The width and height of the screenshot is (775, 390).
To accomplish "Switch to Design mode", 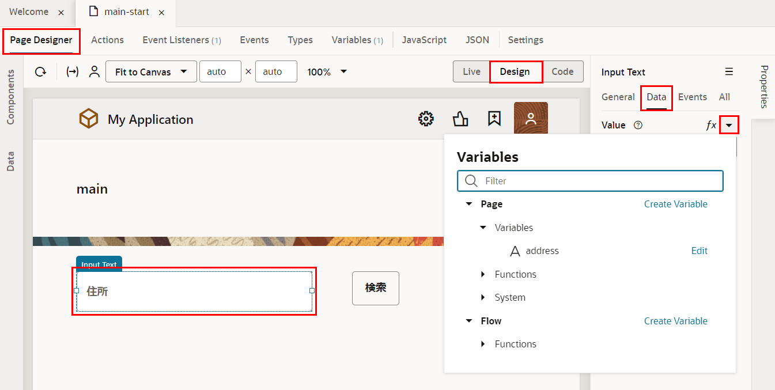I will 515,72.
